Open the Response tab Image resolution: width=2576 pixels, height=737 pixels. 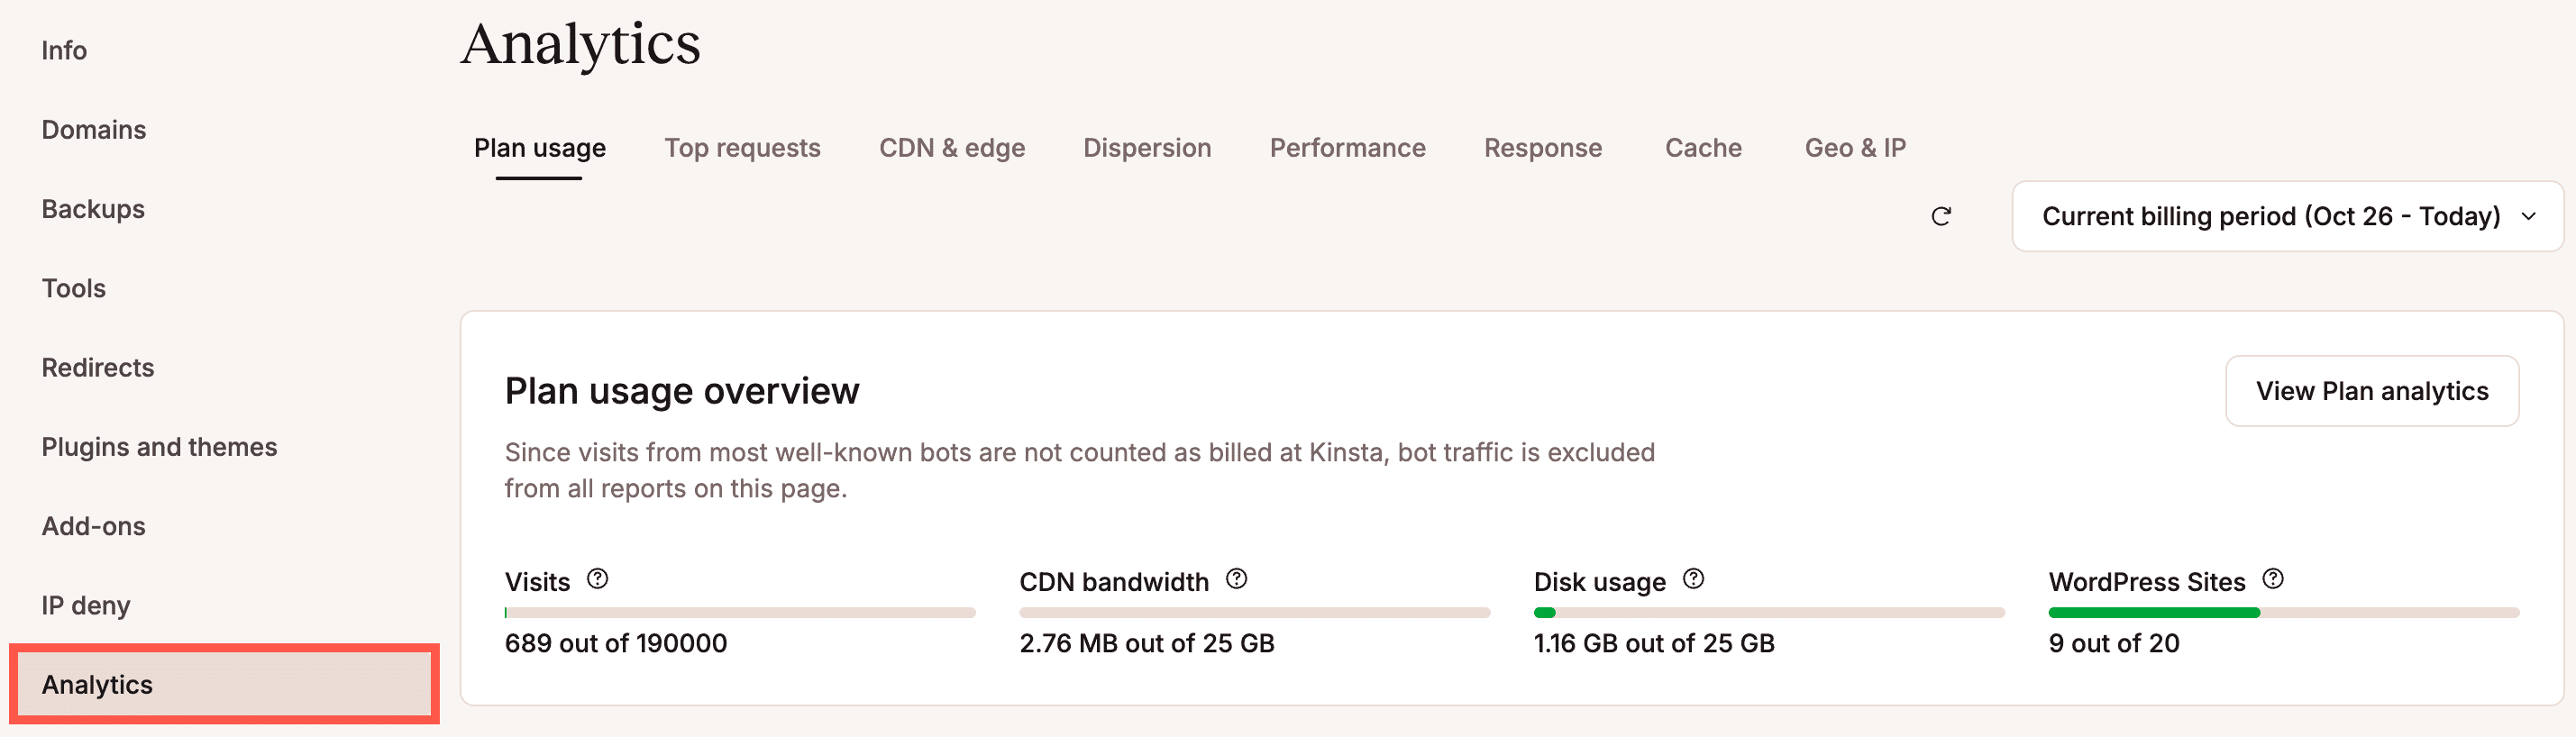pos(1543,147)
